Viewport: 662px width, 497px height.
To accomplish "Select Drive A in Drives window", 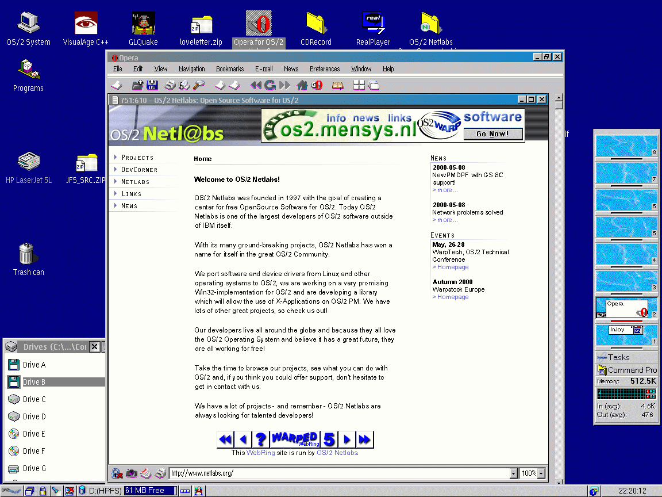I will (x=34, y=365).
